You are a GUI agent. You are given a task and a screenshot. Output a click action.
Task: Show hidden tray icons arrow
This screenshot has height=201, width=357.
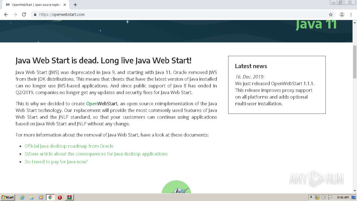[x=311, y=197]
